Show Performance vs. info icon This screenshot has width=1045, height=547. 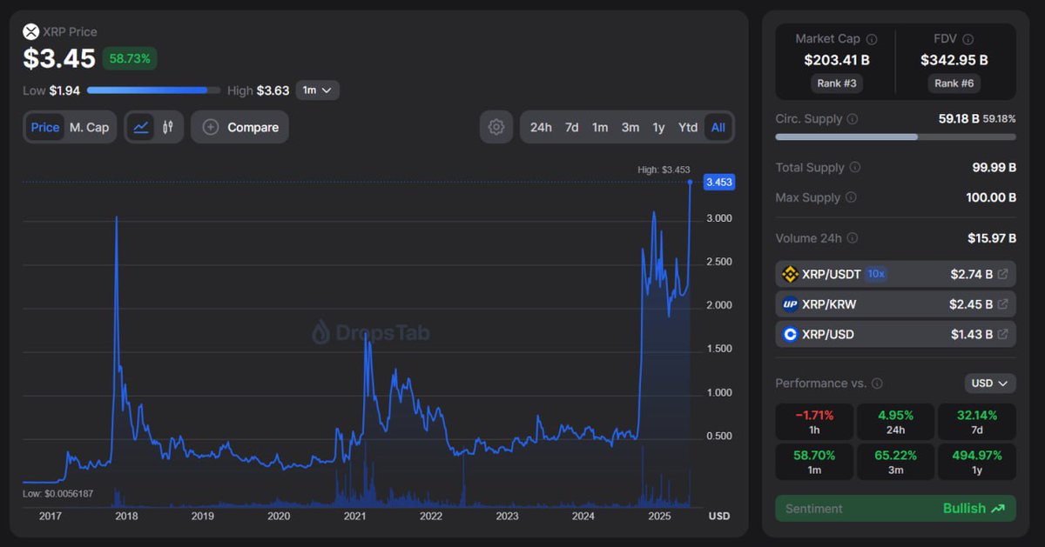[x=877, y=384]
